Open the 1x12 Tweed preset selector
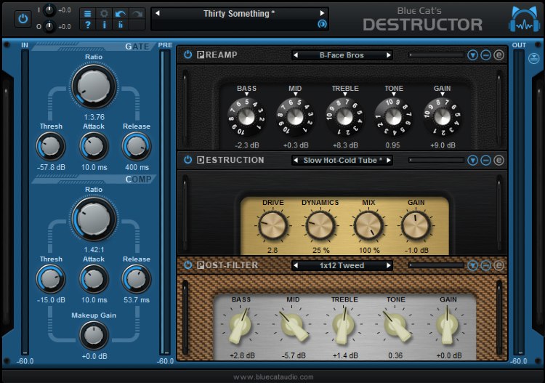Screen dimensions: 545x383 342,265
